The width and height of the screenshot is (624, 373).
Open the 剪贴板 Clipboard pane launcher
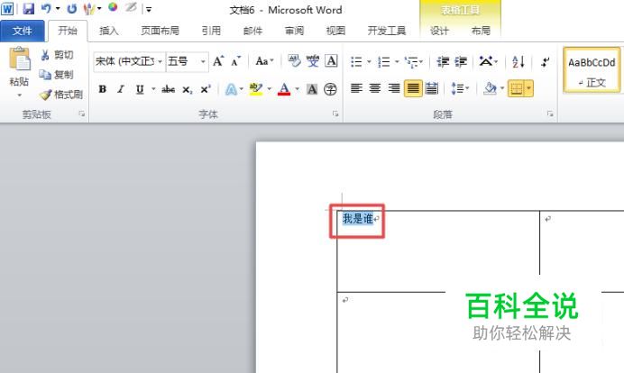pyautogui.click(x=81, y=114)
